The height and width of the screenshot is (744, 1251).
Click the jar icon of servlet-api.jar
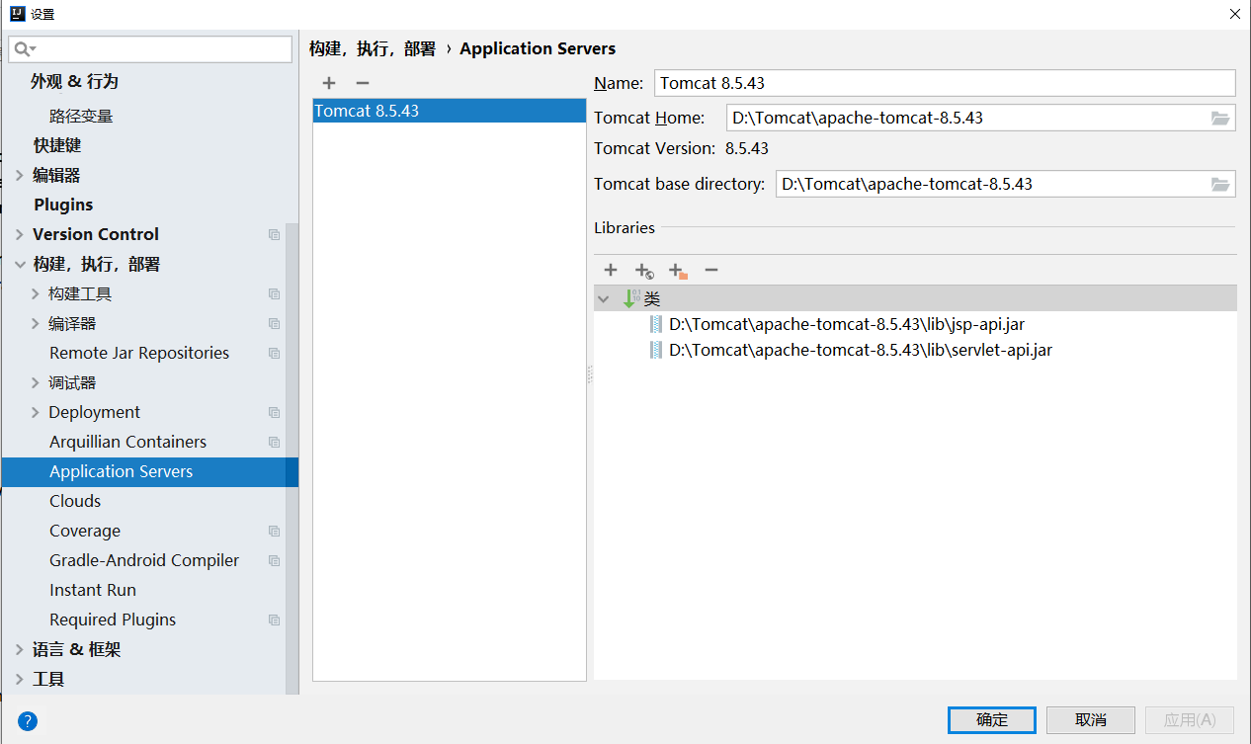click(656, 350)
